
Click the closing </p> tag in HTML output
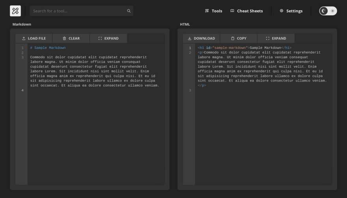202,85
